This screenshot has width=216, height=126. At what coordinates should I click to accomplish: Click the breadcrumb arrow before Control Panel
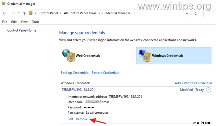[x=35, y=13]
